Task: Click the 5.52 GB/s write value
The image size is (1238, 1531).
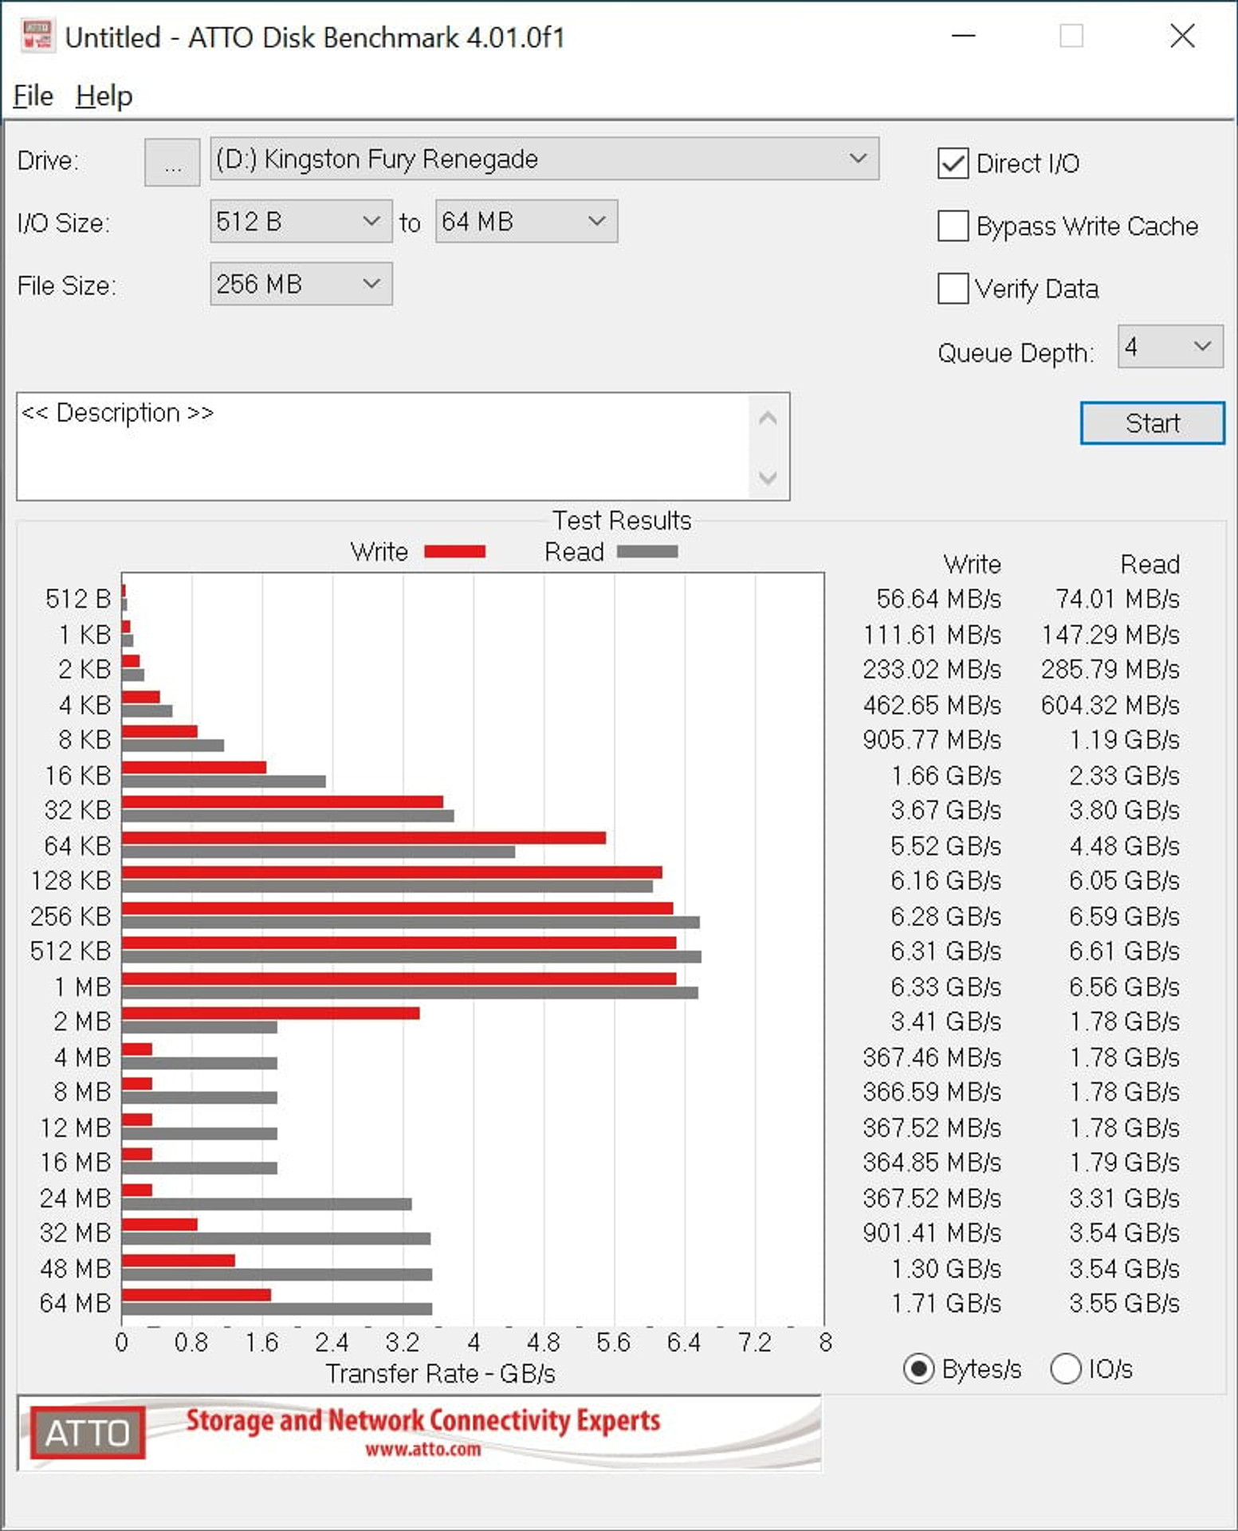Action: click(945, 846)
